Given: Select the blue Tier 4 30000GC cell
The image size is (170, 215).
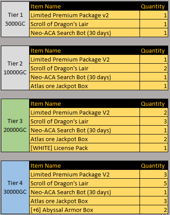Looking at the screenshot, I should tap(15, 188).
